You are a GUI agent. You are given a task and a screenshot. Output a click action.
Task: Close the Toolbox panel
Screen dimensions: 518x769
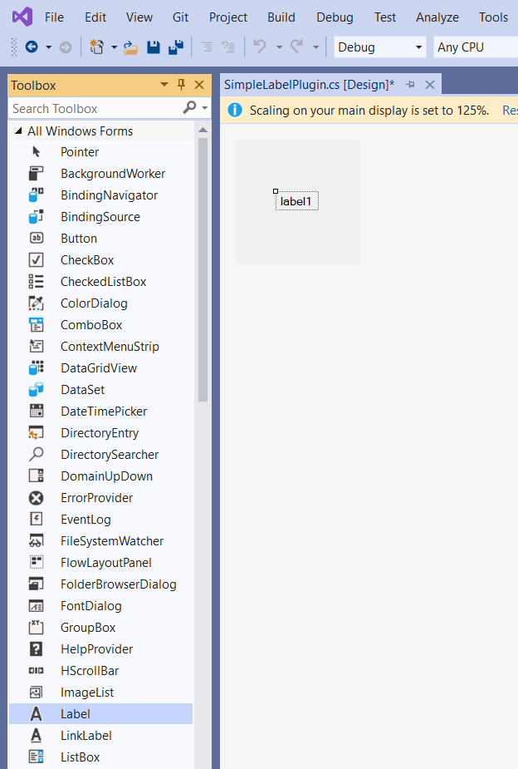199,85
